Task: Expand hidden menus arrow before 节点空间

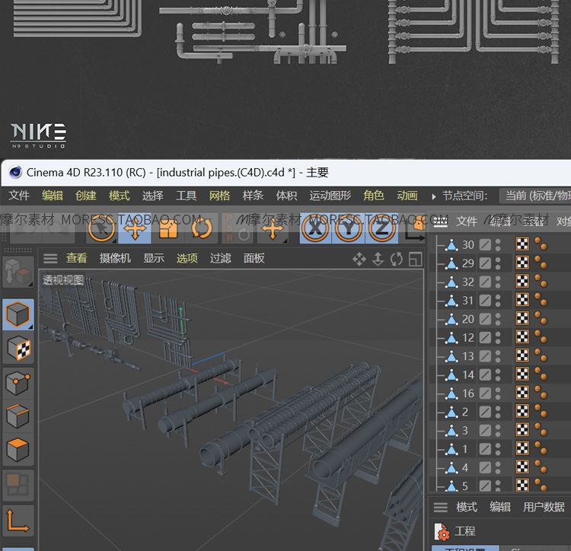Action: point(433,197)
